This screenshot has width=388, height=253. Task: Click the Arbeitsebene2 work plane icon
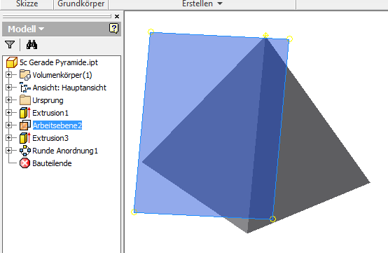coord(25,125)
